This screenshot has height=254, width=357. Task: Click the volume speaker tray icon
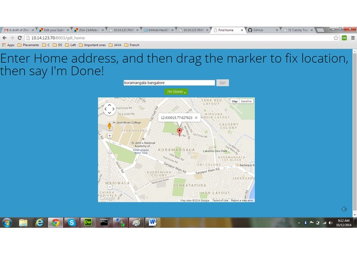coord(330,223)
